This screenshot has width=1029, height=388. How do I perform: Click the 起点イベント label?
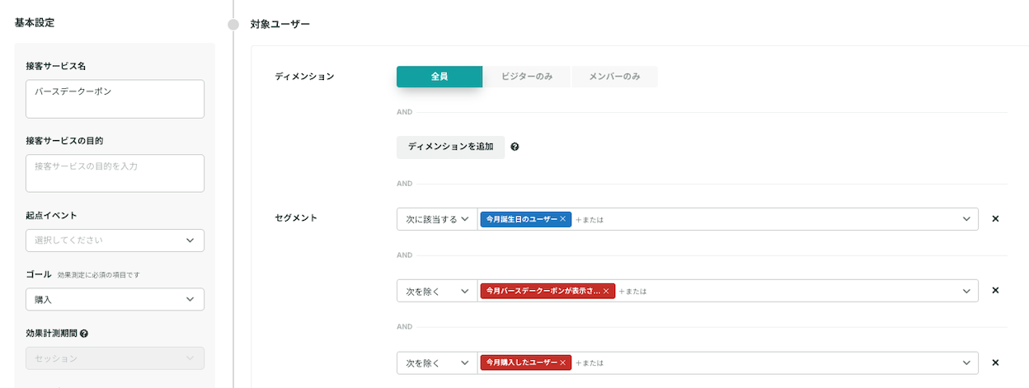51,215
